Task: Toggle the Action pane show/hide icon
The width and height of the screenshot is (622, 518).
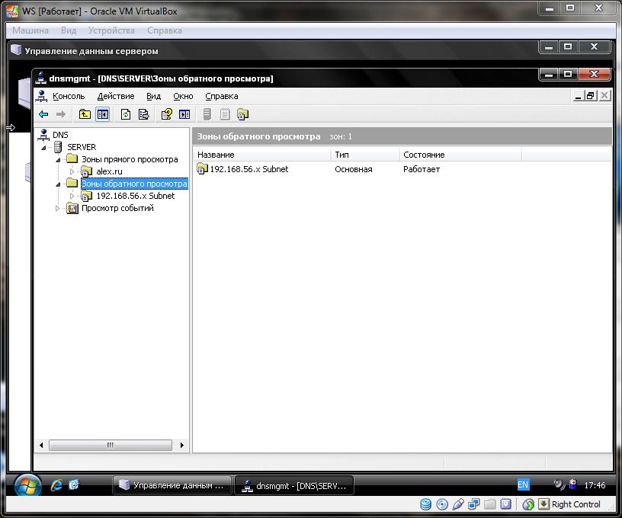Action: click(x=184, y=114)
